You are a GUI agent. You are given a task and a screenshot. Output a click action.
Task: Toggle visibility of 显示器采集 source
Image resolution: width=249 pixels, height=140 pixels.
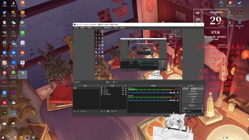[x=123, y=94]
